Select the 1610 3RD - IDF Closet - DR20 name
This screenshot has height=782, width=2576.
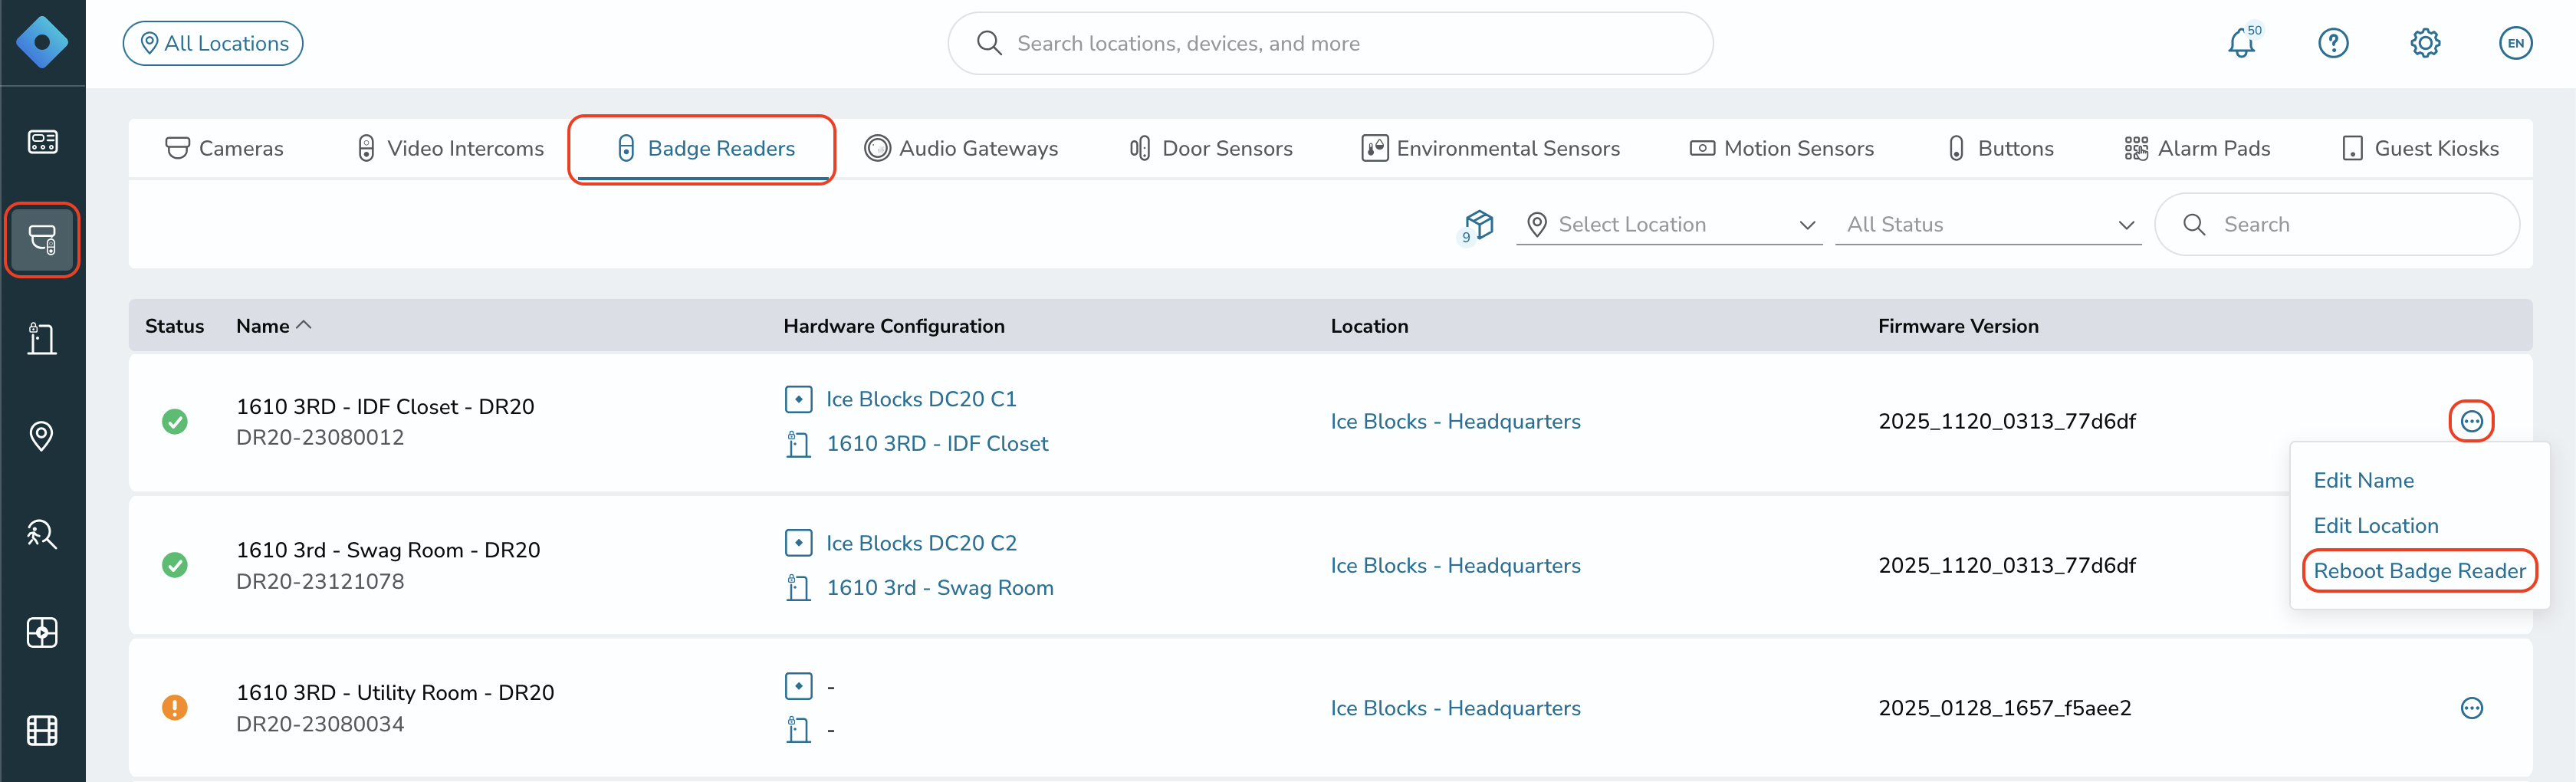(385, 407)
